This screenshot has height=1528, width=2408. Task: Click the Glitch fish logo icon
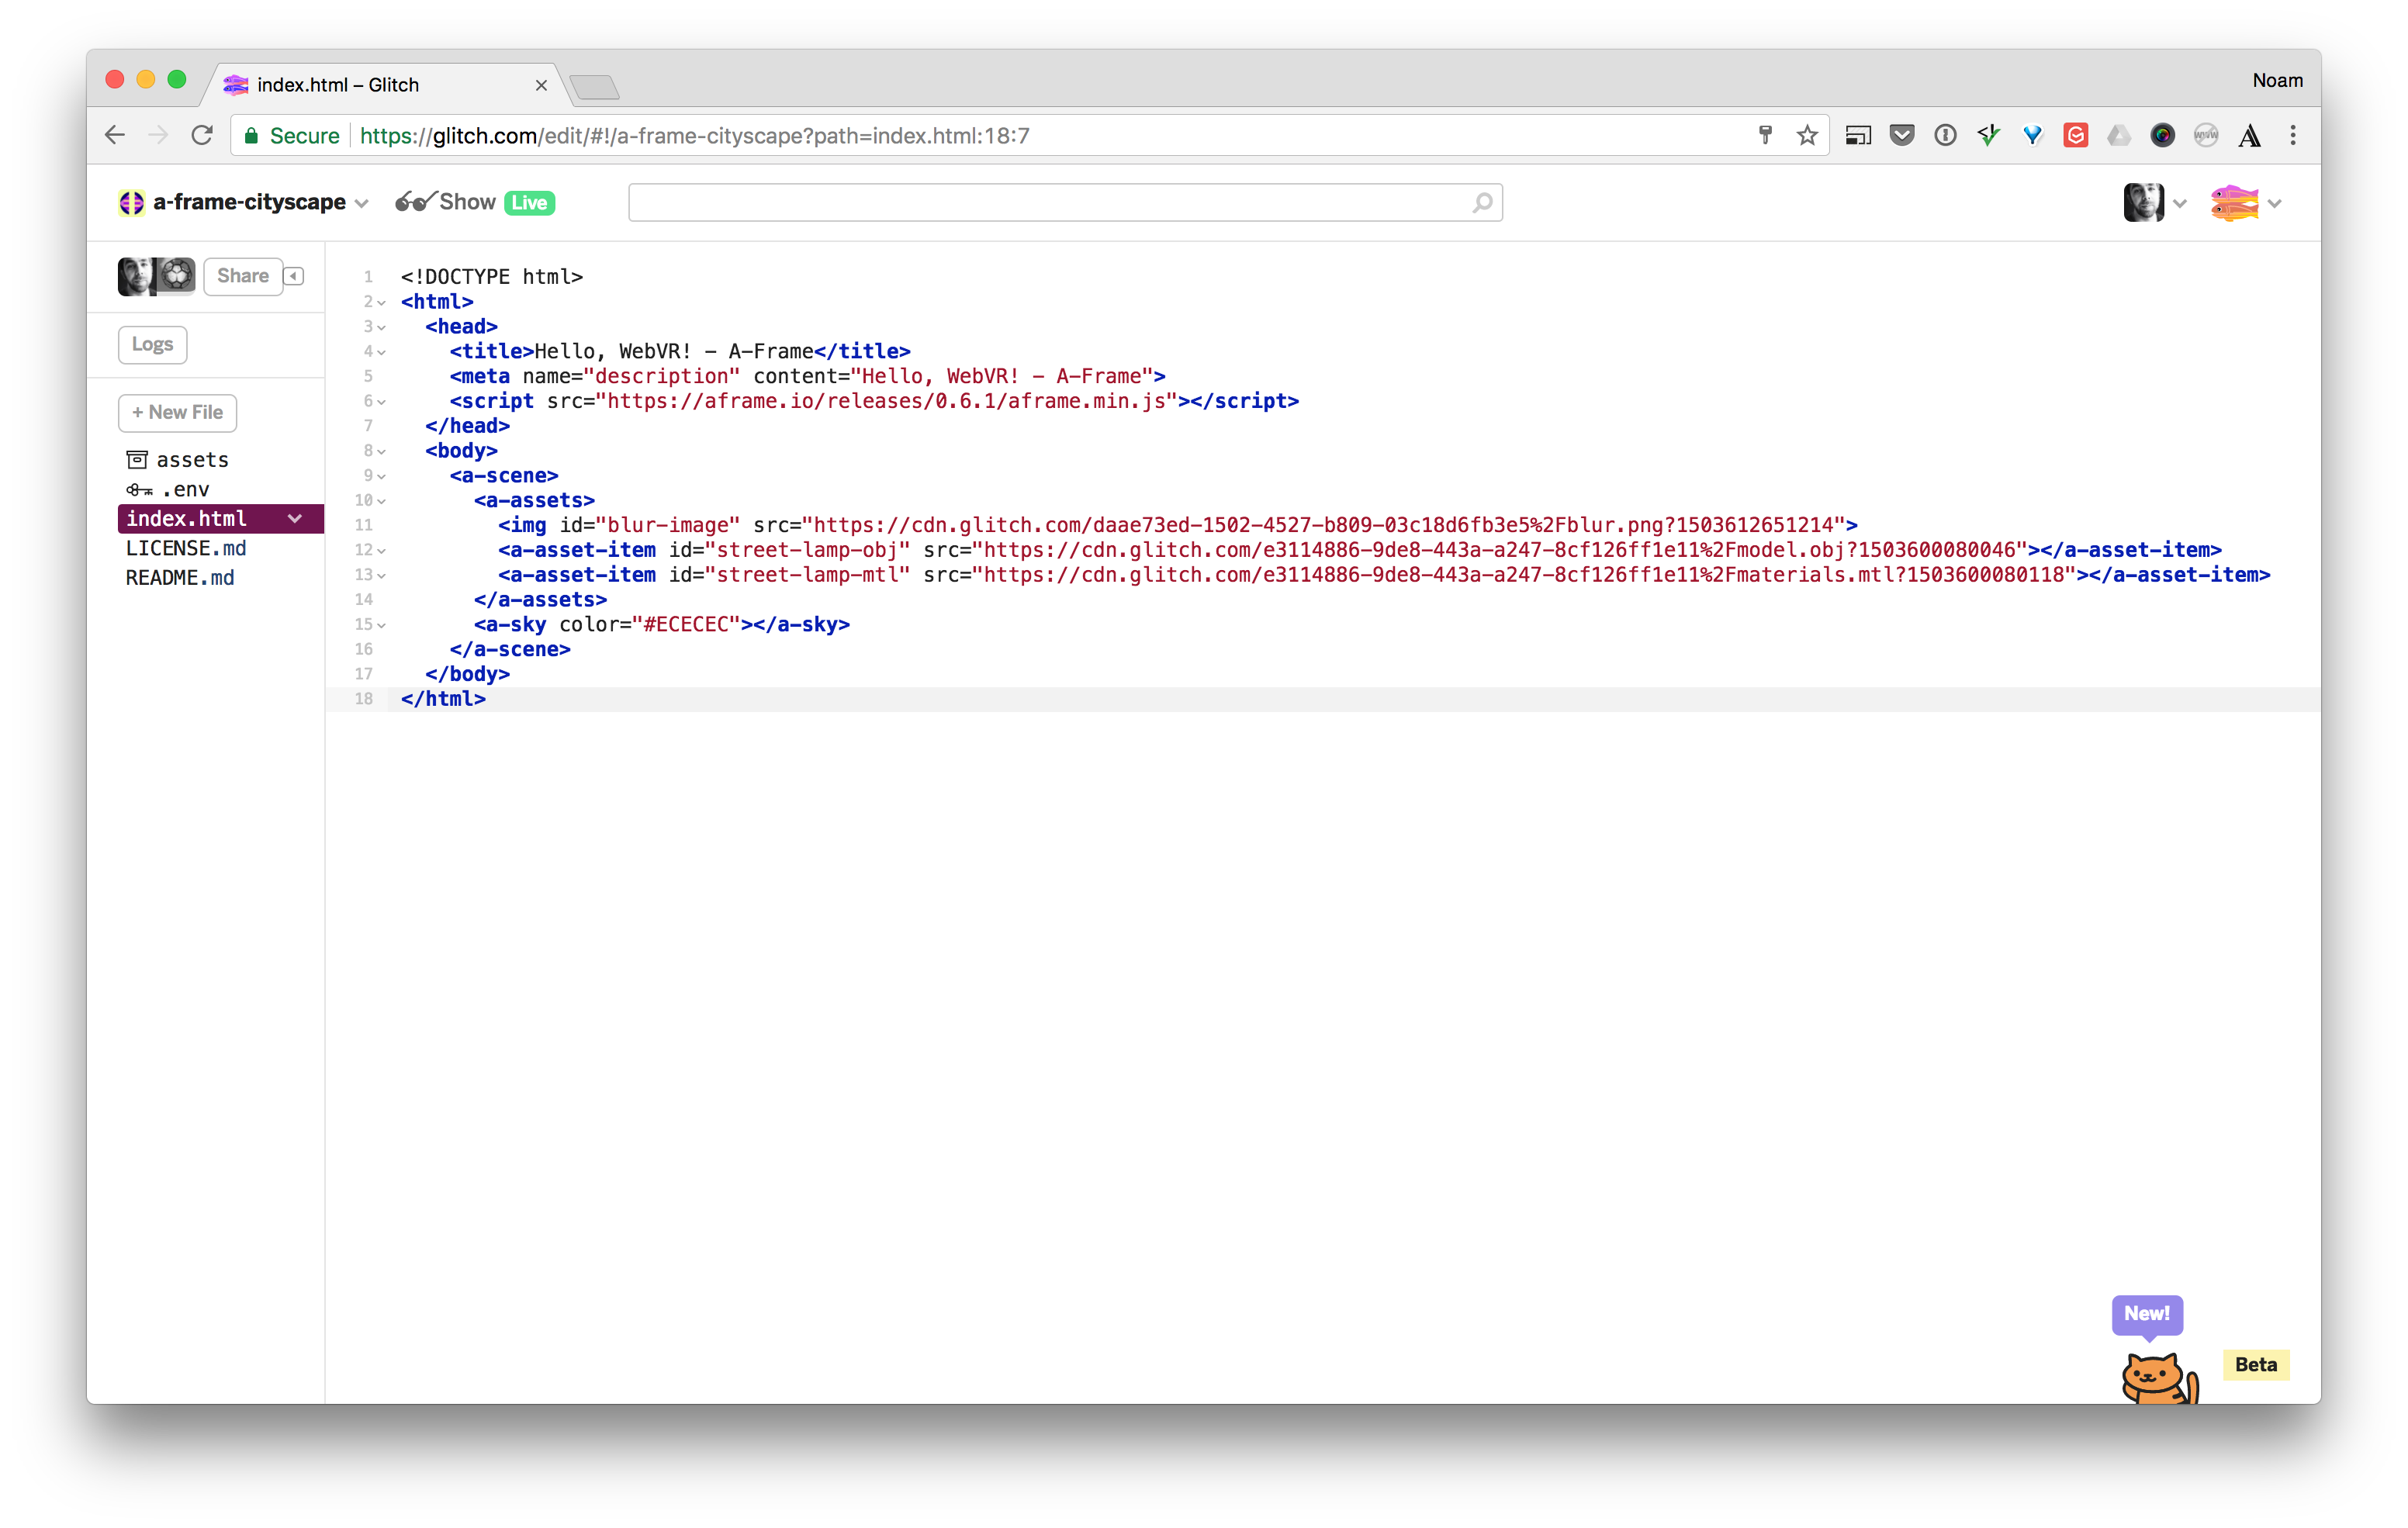tap(2234, 203)
